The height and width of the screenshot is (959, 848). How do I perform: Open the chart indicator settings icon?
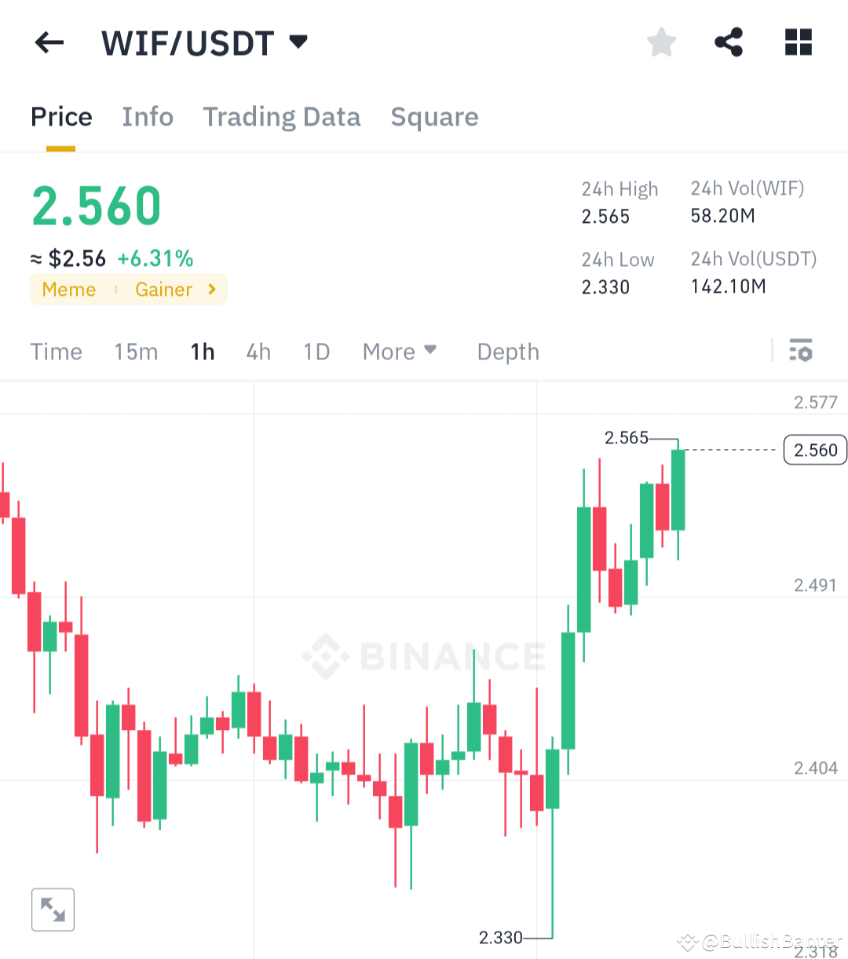[x=801, y=351]
